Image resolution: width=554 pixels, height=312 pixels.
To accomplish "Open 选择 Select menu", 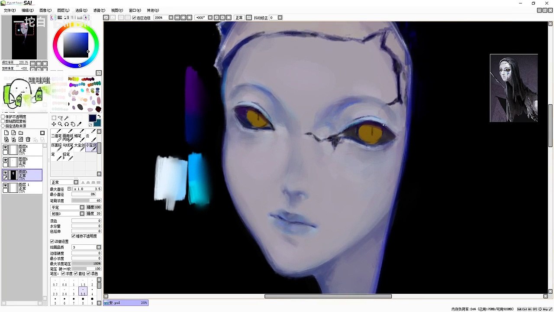I will pyautogui.click(x=81, y=10).
